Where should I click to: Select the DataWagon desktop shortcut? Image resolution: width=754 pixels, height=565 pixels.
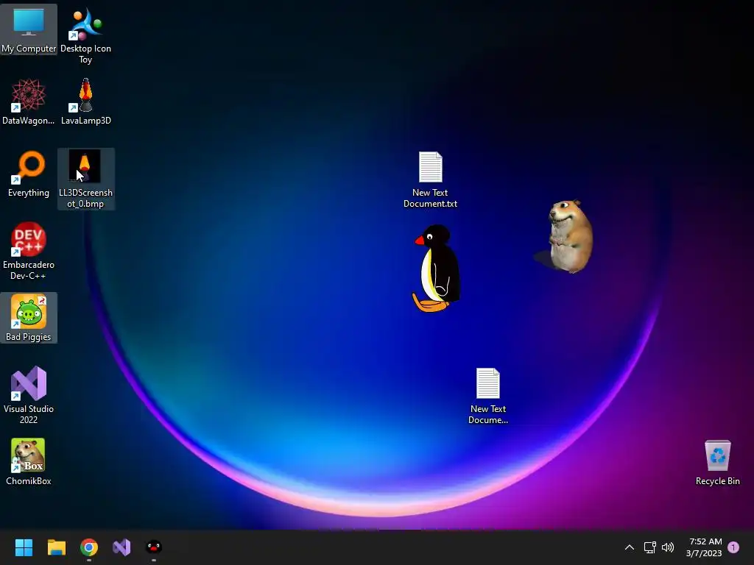(29, 102)
